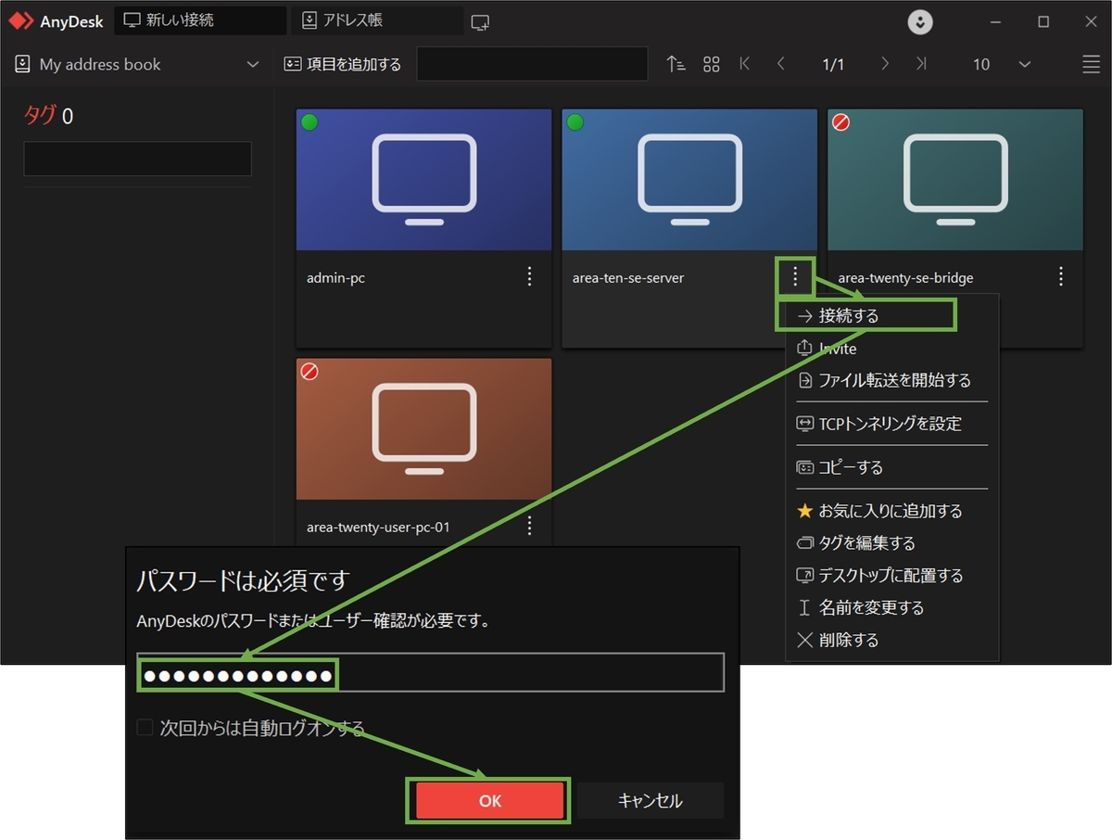Image resolution: width=1112 pixels, height=840 pixels.
Task: Open the area-twenty-user-pc-01 thumbnail
Action: tap(423, 429)
